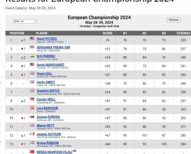Viewport: 191px width, 154px height.
Task: Open Hazel PETERS player profile link
Action: click(47, 38)
